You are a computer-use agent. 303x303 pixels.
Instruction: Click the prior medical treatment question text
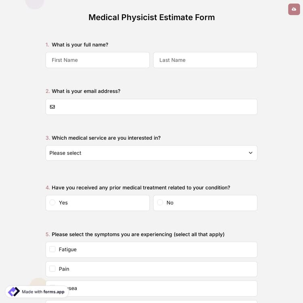tap(141, 187)
